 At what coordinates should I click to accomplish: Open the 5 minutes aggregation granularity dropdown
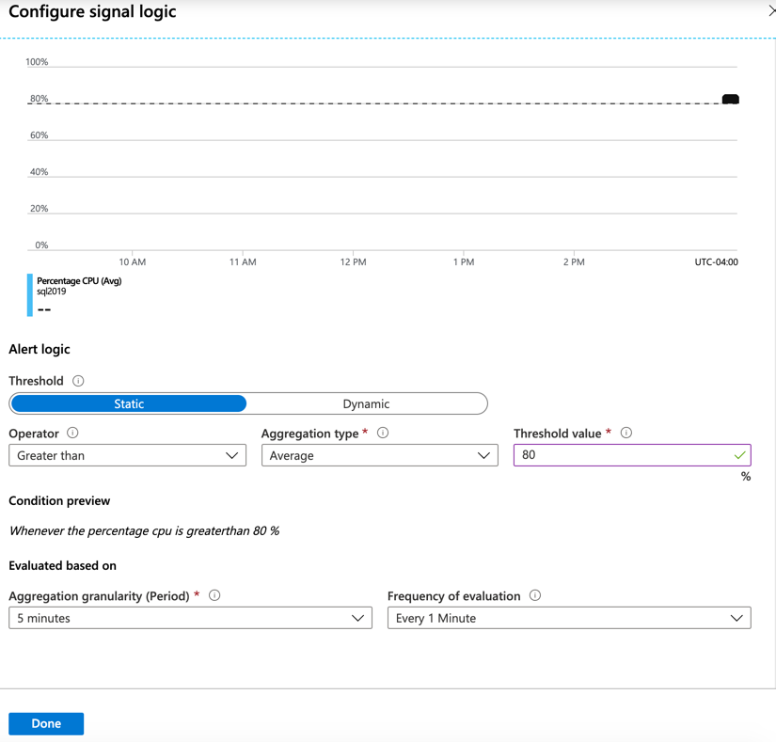(191, 618)
